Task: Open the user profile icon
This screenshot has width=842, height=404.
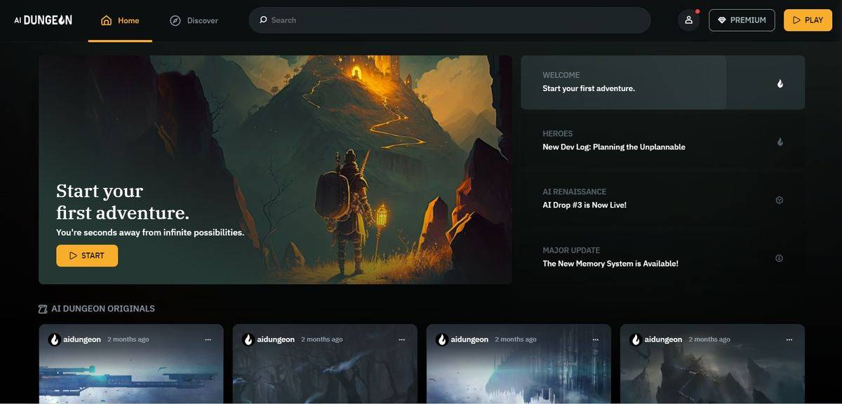Action: 688,20
